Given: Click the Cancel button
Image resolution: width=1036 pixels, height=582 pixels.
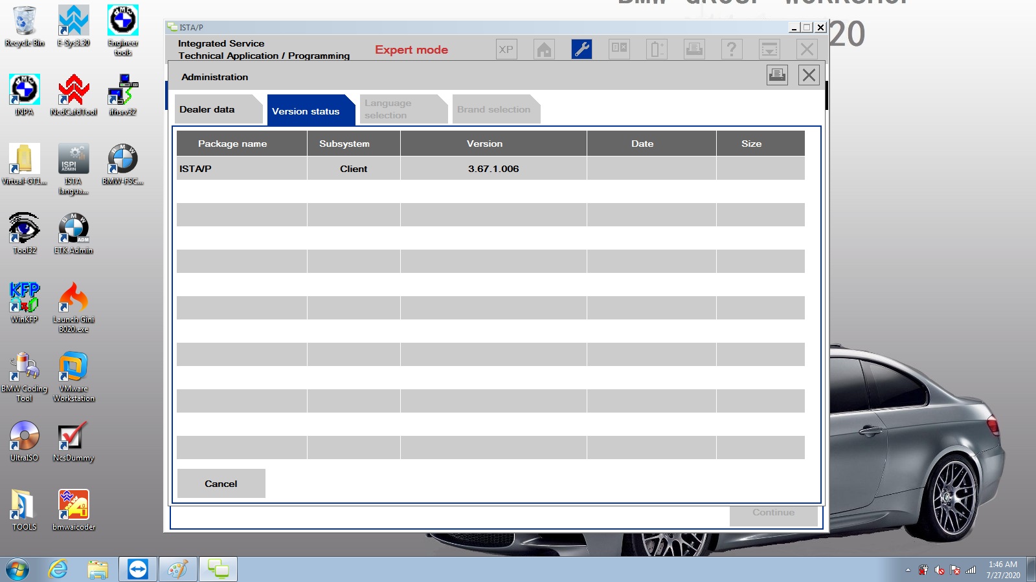Looking at the screenshot, I should tap(221, 483).
